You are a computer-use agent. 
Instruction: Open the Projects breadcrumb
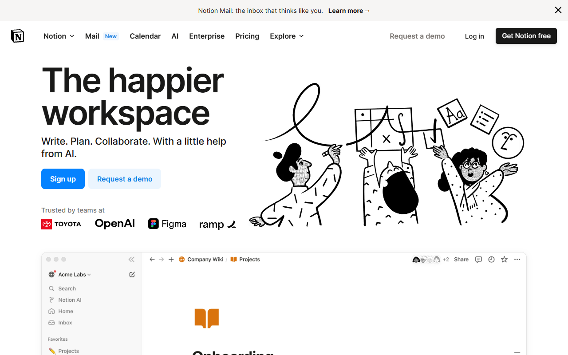245,260
